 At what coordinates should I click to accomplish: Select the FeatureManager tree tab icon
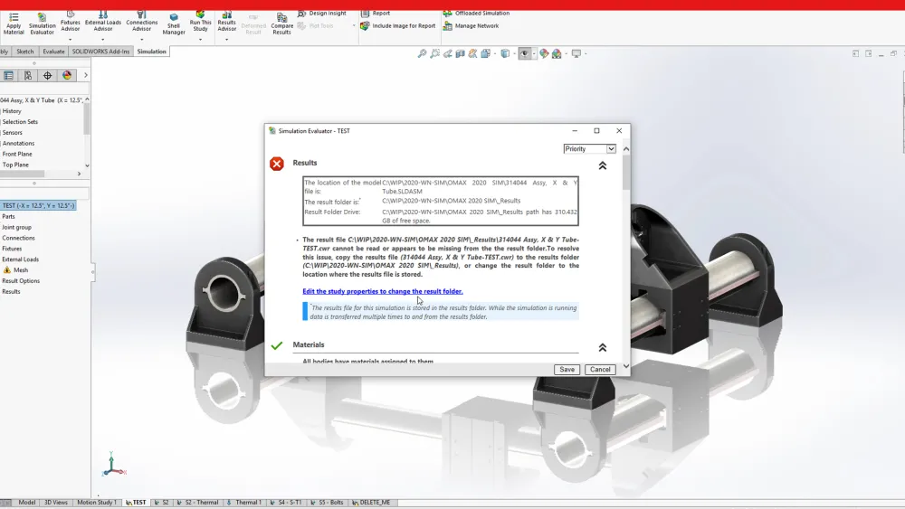[x=8, y=76]
